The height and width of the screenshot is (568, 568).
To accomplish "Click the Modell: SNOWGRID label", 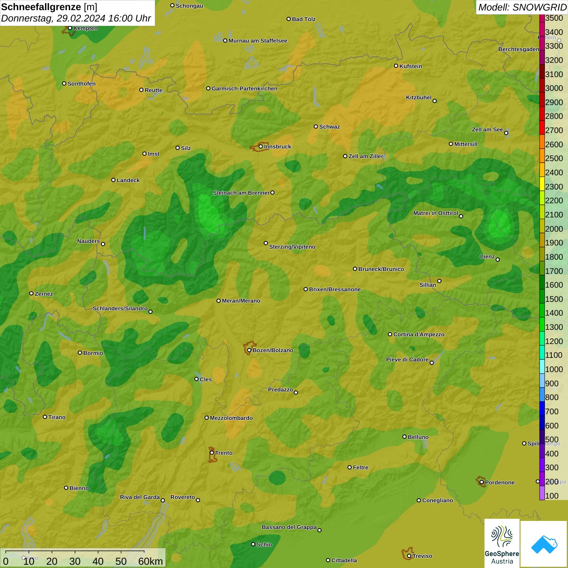I will [522, 7].
